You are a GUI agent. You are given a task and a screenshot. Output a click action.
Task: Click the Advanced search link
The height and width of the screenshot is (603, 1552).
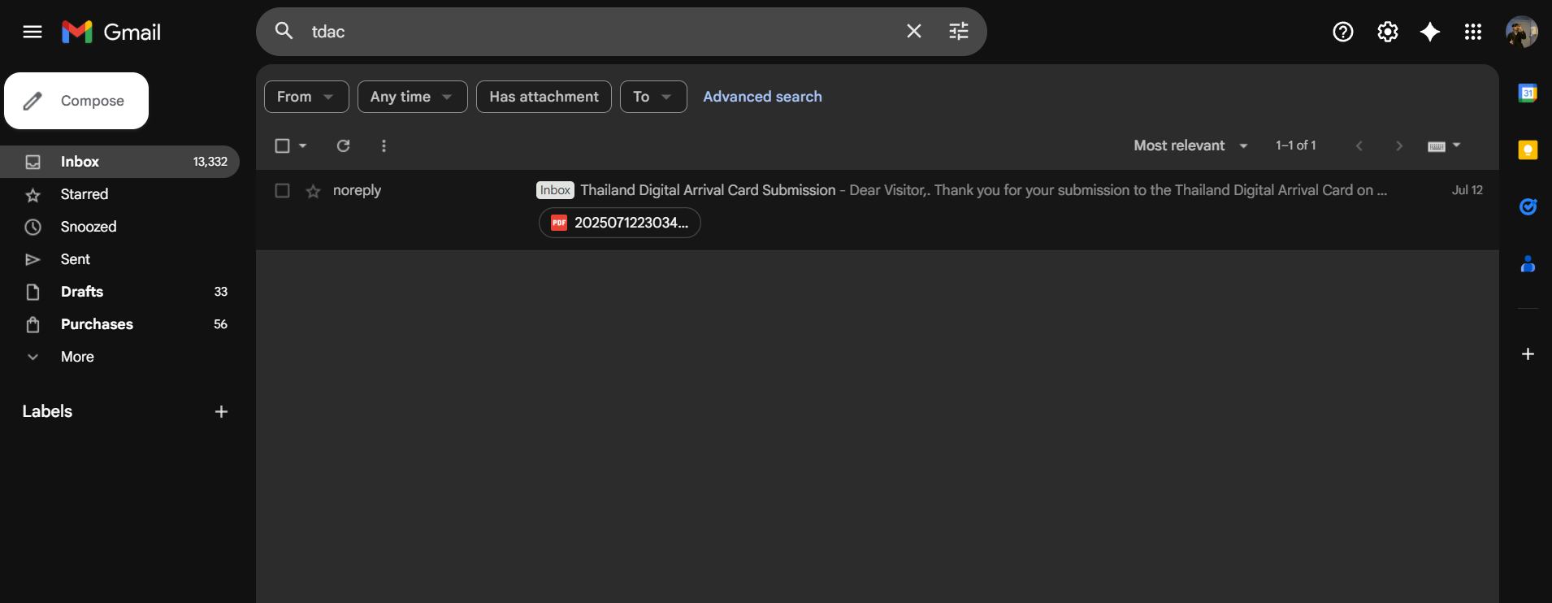(762, 97)
